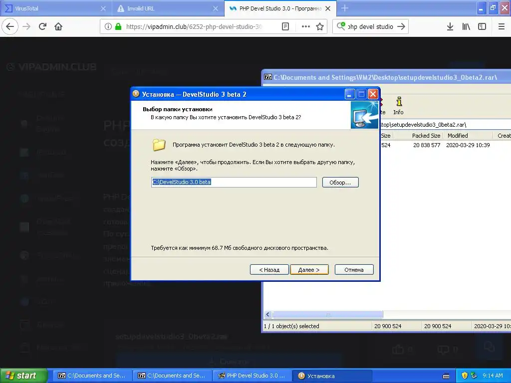Click the 7-Zip window title bar icon
This screenshot has width=511, height=383.
(x=268, y=77)
